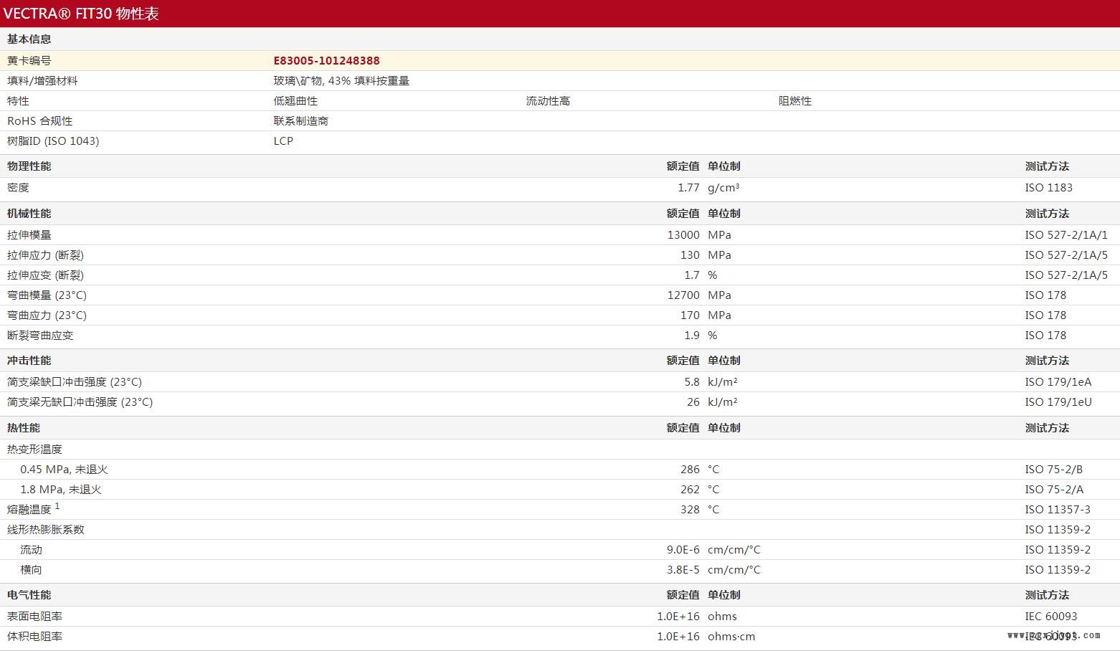1120x651 pixels.
Task: Select the 热性能 section header
Action: [x=24, y=428]
